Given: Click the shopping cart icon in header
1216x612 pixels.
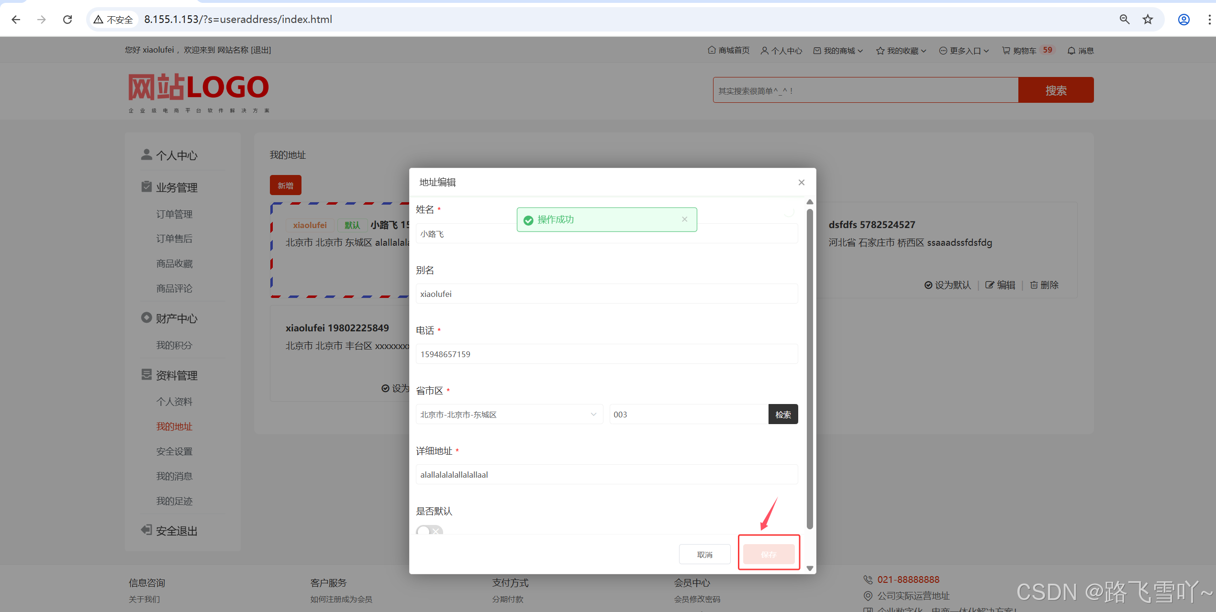Looking at the screenshot, I should click(x=1006, y=51).
